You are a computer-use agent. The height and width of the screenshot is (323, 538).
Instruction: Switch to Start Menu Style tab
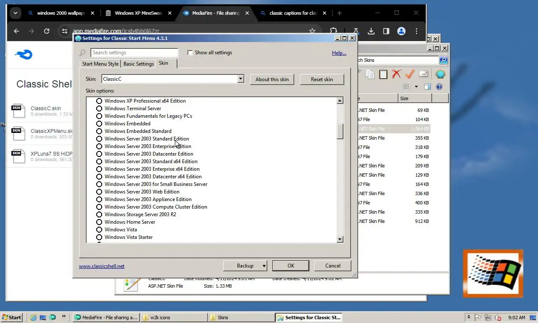pos(100,64)
